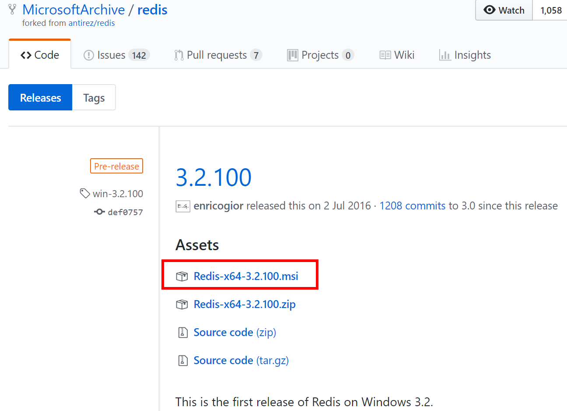Viewport: 567px width, 411px height.
Task: Download Redis-x64-3.2.100.msi
Action: pyautogui.click(x=246, y=276)
